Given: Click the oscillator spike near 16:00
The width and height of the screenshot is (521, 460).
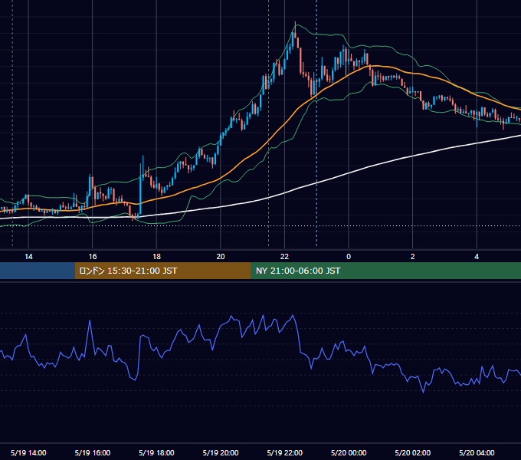Looking at the screenshot, I should point(90,321).
